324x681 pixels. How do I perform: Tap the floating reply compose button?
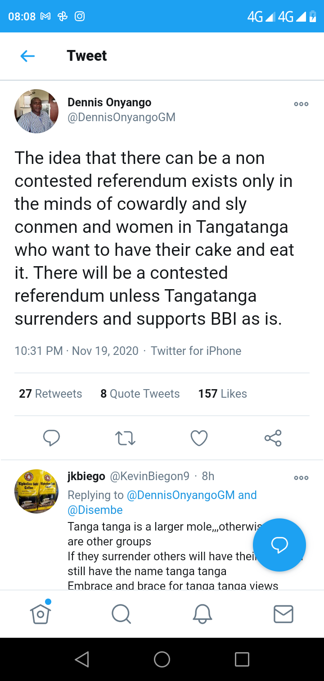coord(279,545)
